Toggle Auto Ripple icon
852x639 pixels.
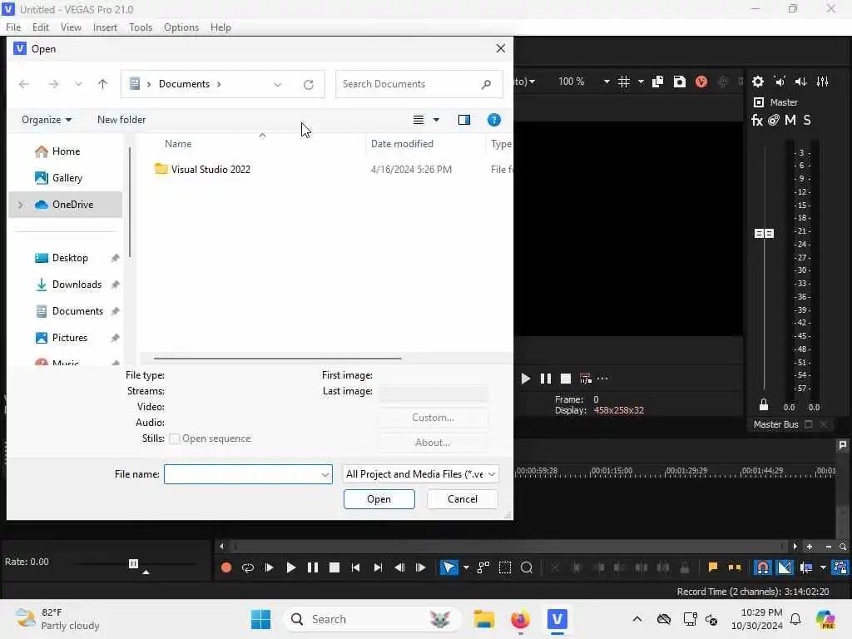(x=806, y=567)
